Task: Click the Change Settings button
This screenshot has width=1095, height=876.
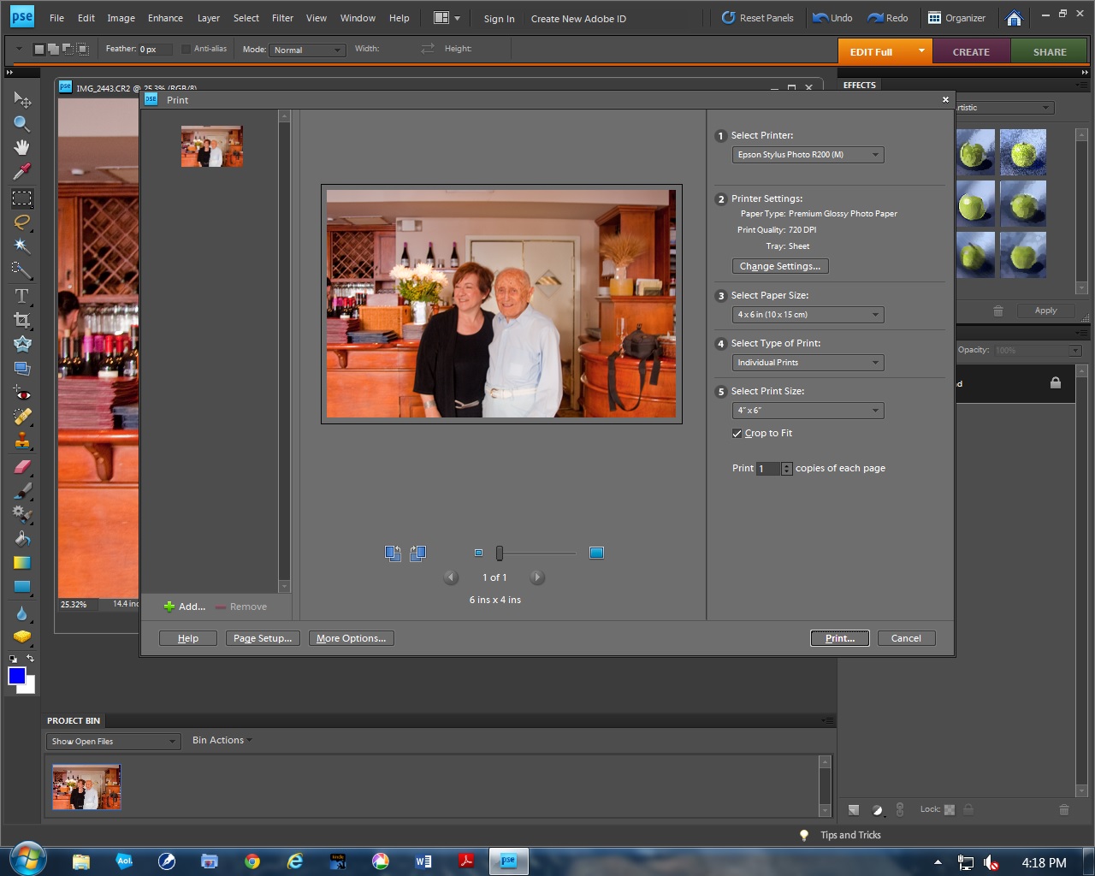Action: (779, 266)
